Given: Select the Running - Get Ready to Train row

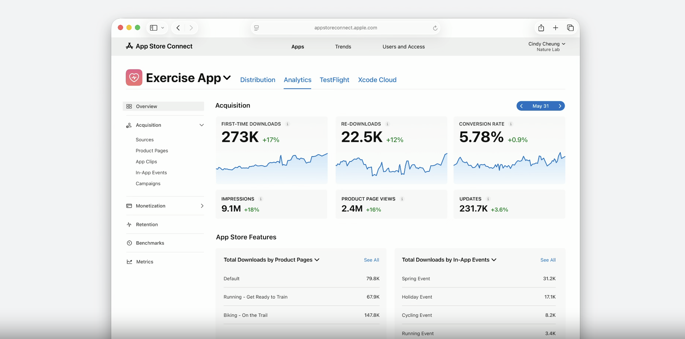Looking at the screenshot, I should point(302,297).
